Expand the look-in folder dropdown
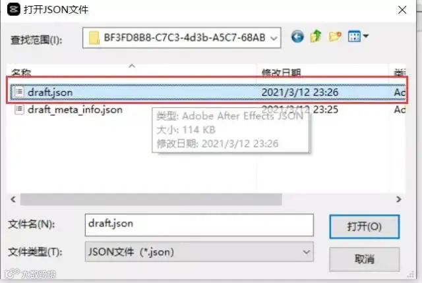Viewport: 422px width, 283px height. pos(274,38)
